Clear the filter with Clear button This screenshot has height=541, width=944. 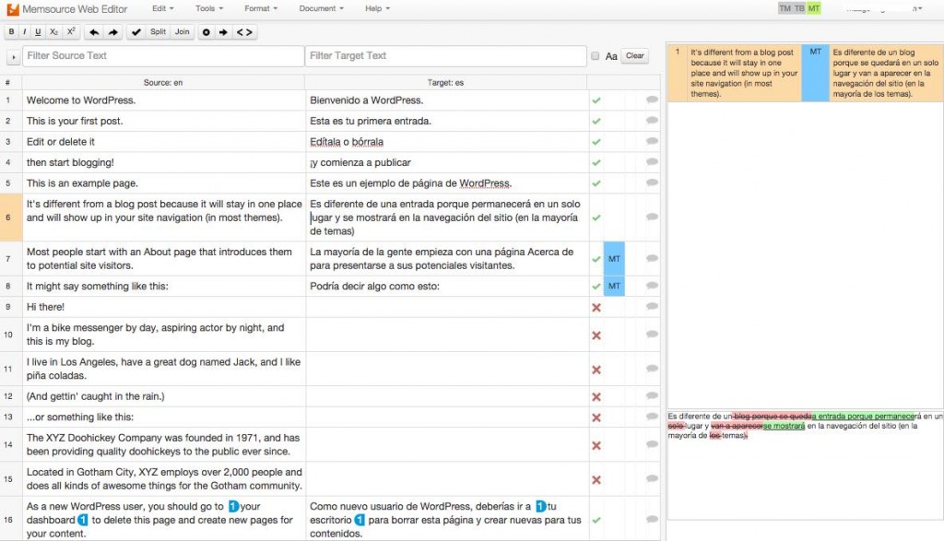coord(634,56)
